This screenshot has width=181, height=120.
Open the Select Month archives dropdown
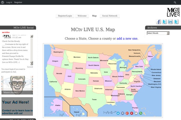click(158, 33)
